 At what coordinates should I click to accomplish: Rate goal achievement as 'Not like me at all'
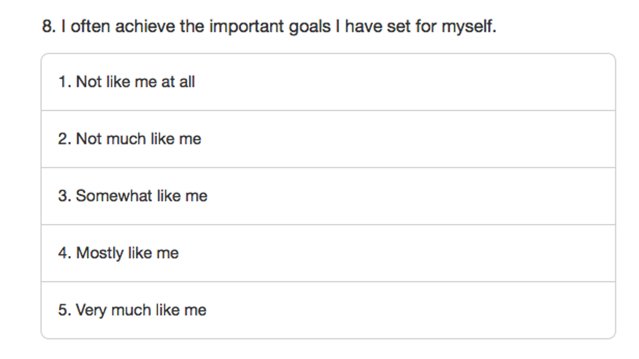[328, 82]
